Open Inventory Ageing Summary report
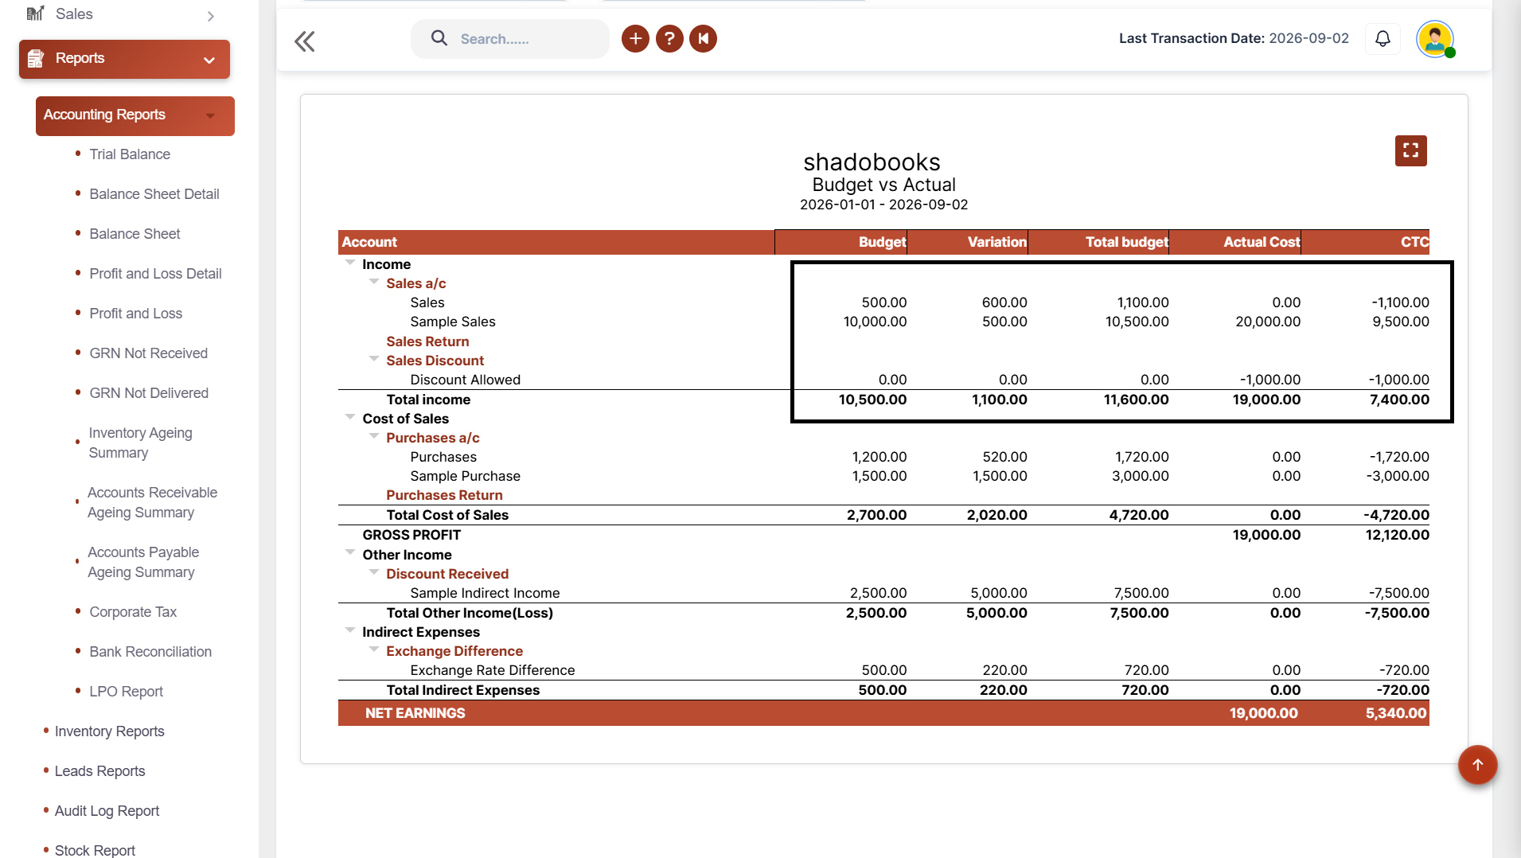 coord(140,443)
